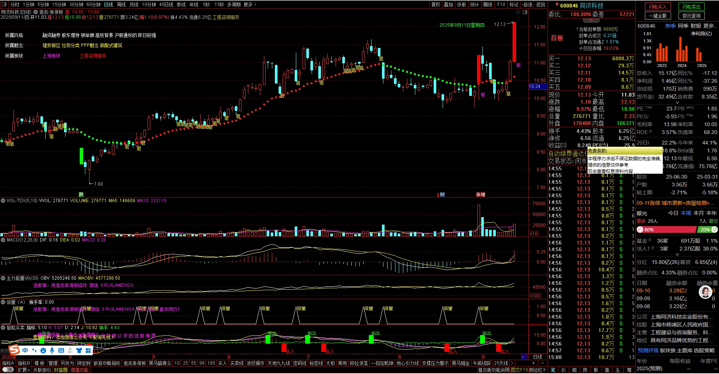Switch to the 周线 weekly chart tab
This screenshot has width=719, height=374.
[x=121, y=4]
